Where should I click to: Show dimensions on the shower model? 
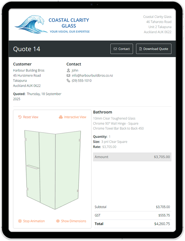pos(71,221)
